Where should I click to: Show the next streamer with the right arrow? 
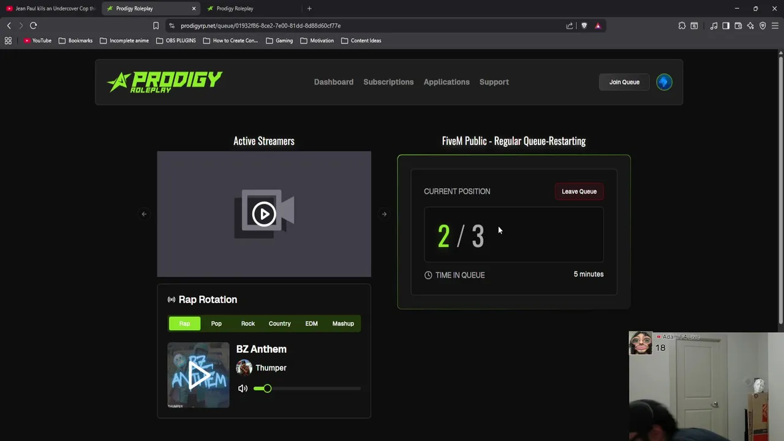[384, 214]
